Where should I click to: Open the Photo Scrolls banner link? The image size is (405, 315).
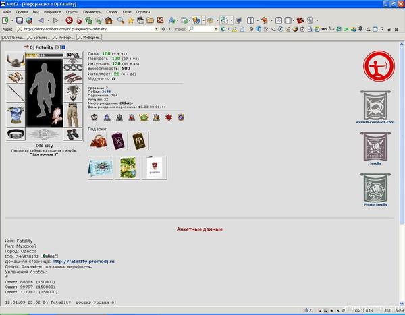[x=375, y=190]
